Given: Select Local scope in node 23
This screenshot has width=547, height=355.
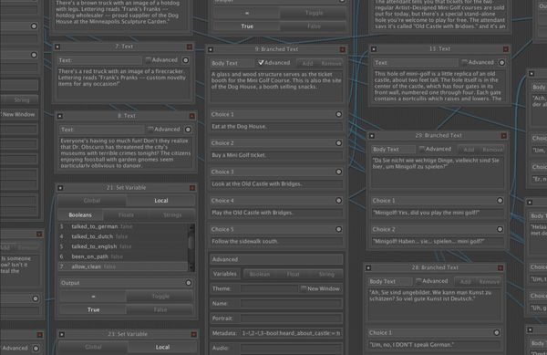Looking at the screenshot, I should coord(162,347).
